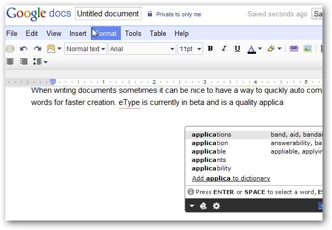The image size is (332, 230).
Task: Open the View menu
Action: tap(54, 33)
